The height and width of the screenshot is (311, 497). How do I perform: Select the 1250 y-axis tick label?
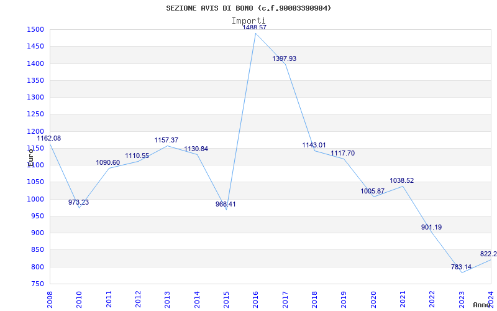pyautogui.click(x=35, y=114)
